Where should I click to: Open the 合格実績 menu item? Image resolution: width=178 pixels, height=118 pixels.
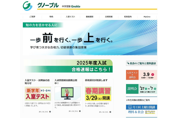(109, 17)
